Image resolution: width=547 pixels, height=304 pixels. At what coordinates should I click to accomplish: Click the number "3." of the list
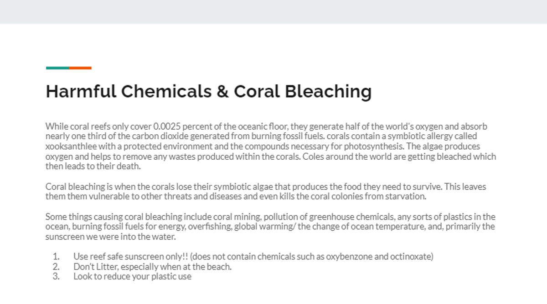pos(57,277)
